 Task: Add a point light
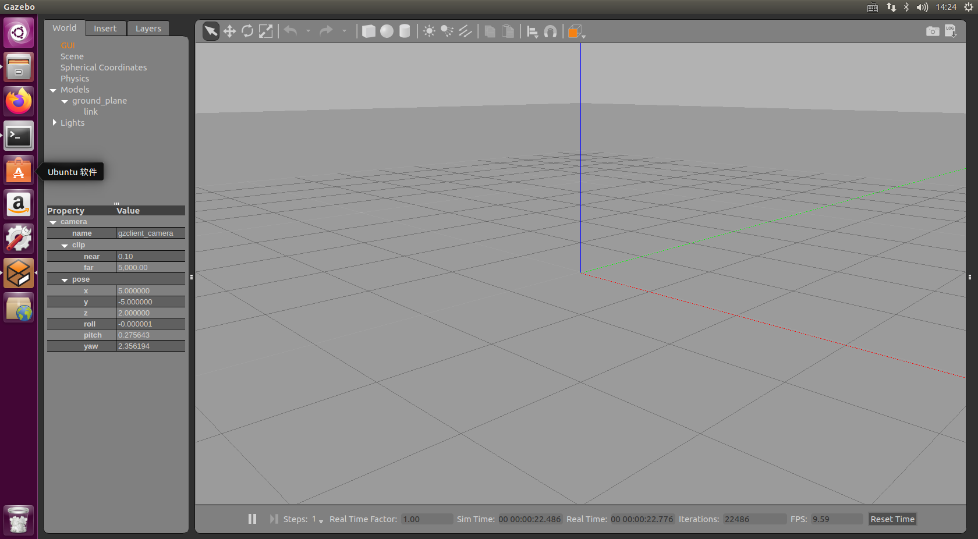click(x=429, y=31)
